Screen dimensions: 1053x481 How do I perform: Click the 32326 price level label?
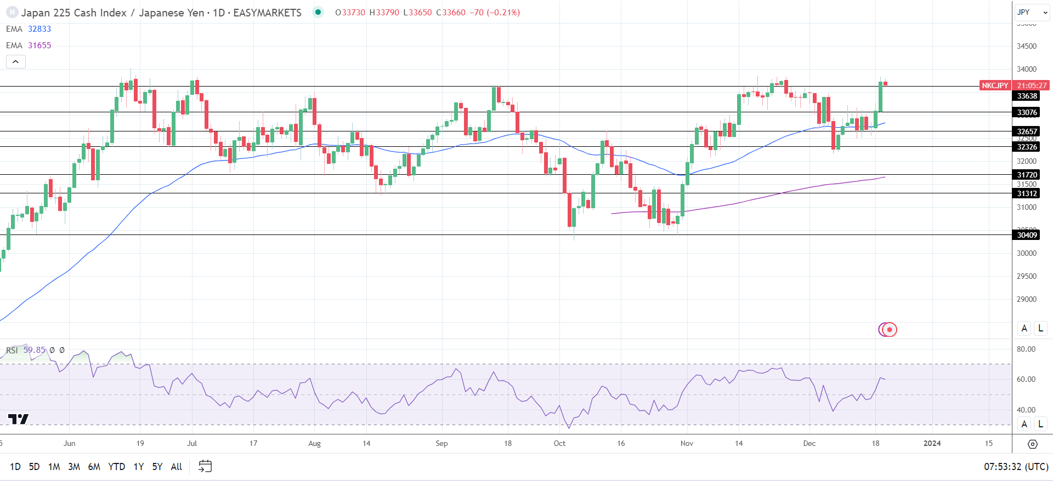(1027, 147)
